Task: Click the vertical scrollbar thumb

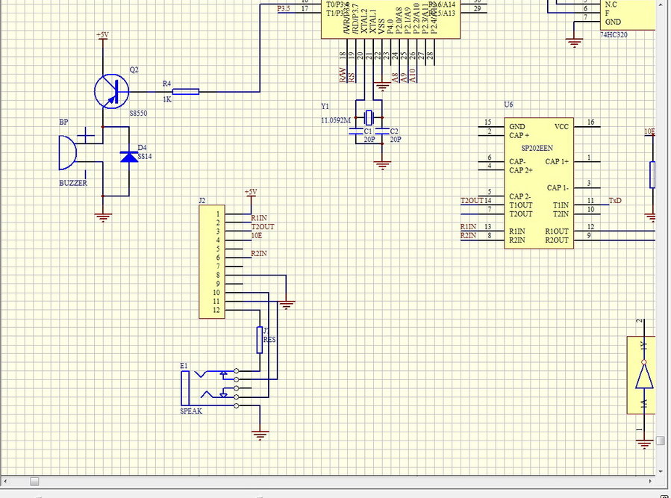Action: (x=661, y=441)
